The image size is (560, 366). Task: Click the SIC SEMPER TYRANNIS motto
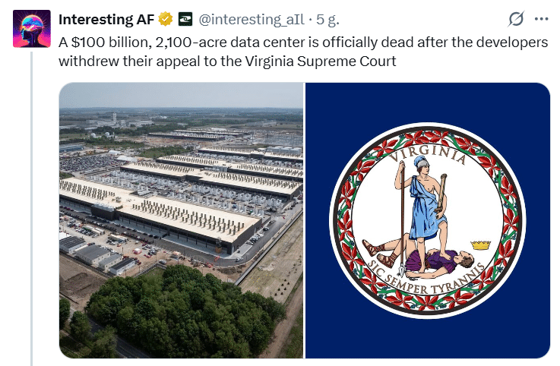click(x=426, y=279)
